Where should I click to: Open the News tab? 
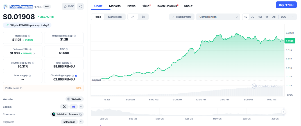click(132, 6)
